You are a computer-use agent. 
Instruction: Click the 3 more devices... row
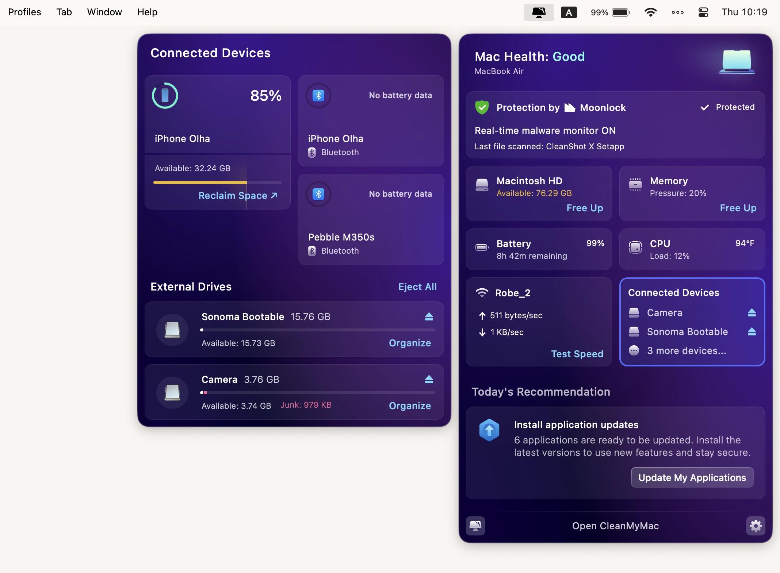point(692,351)
